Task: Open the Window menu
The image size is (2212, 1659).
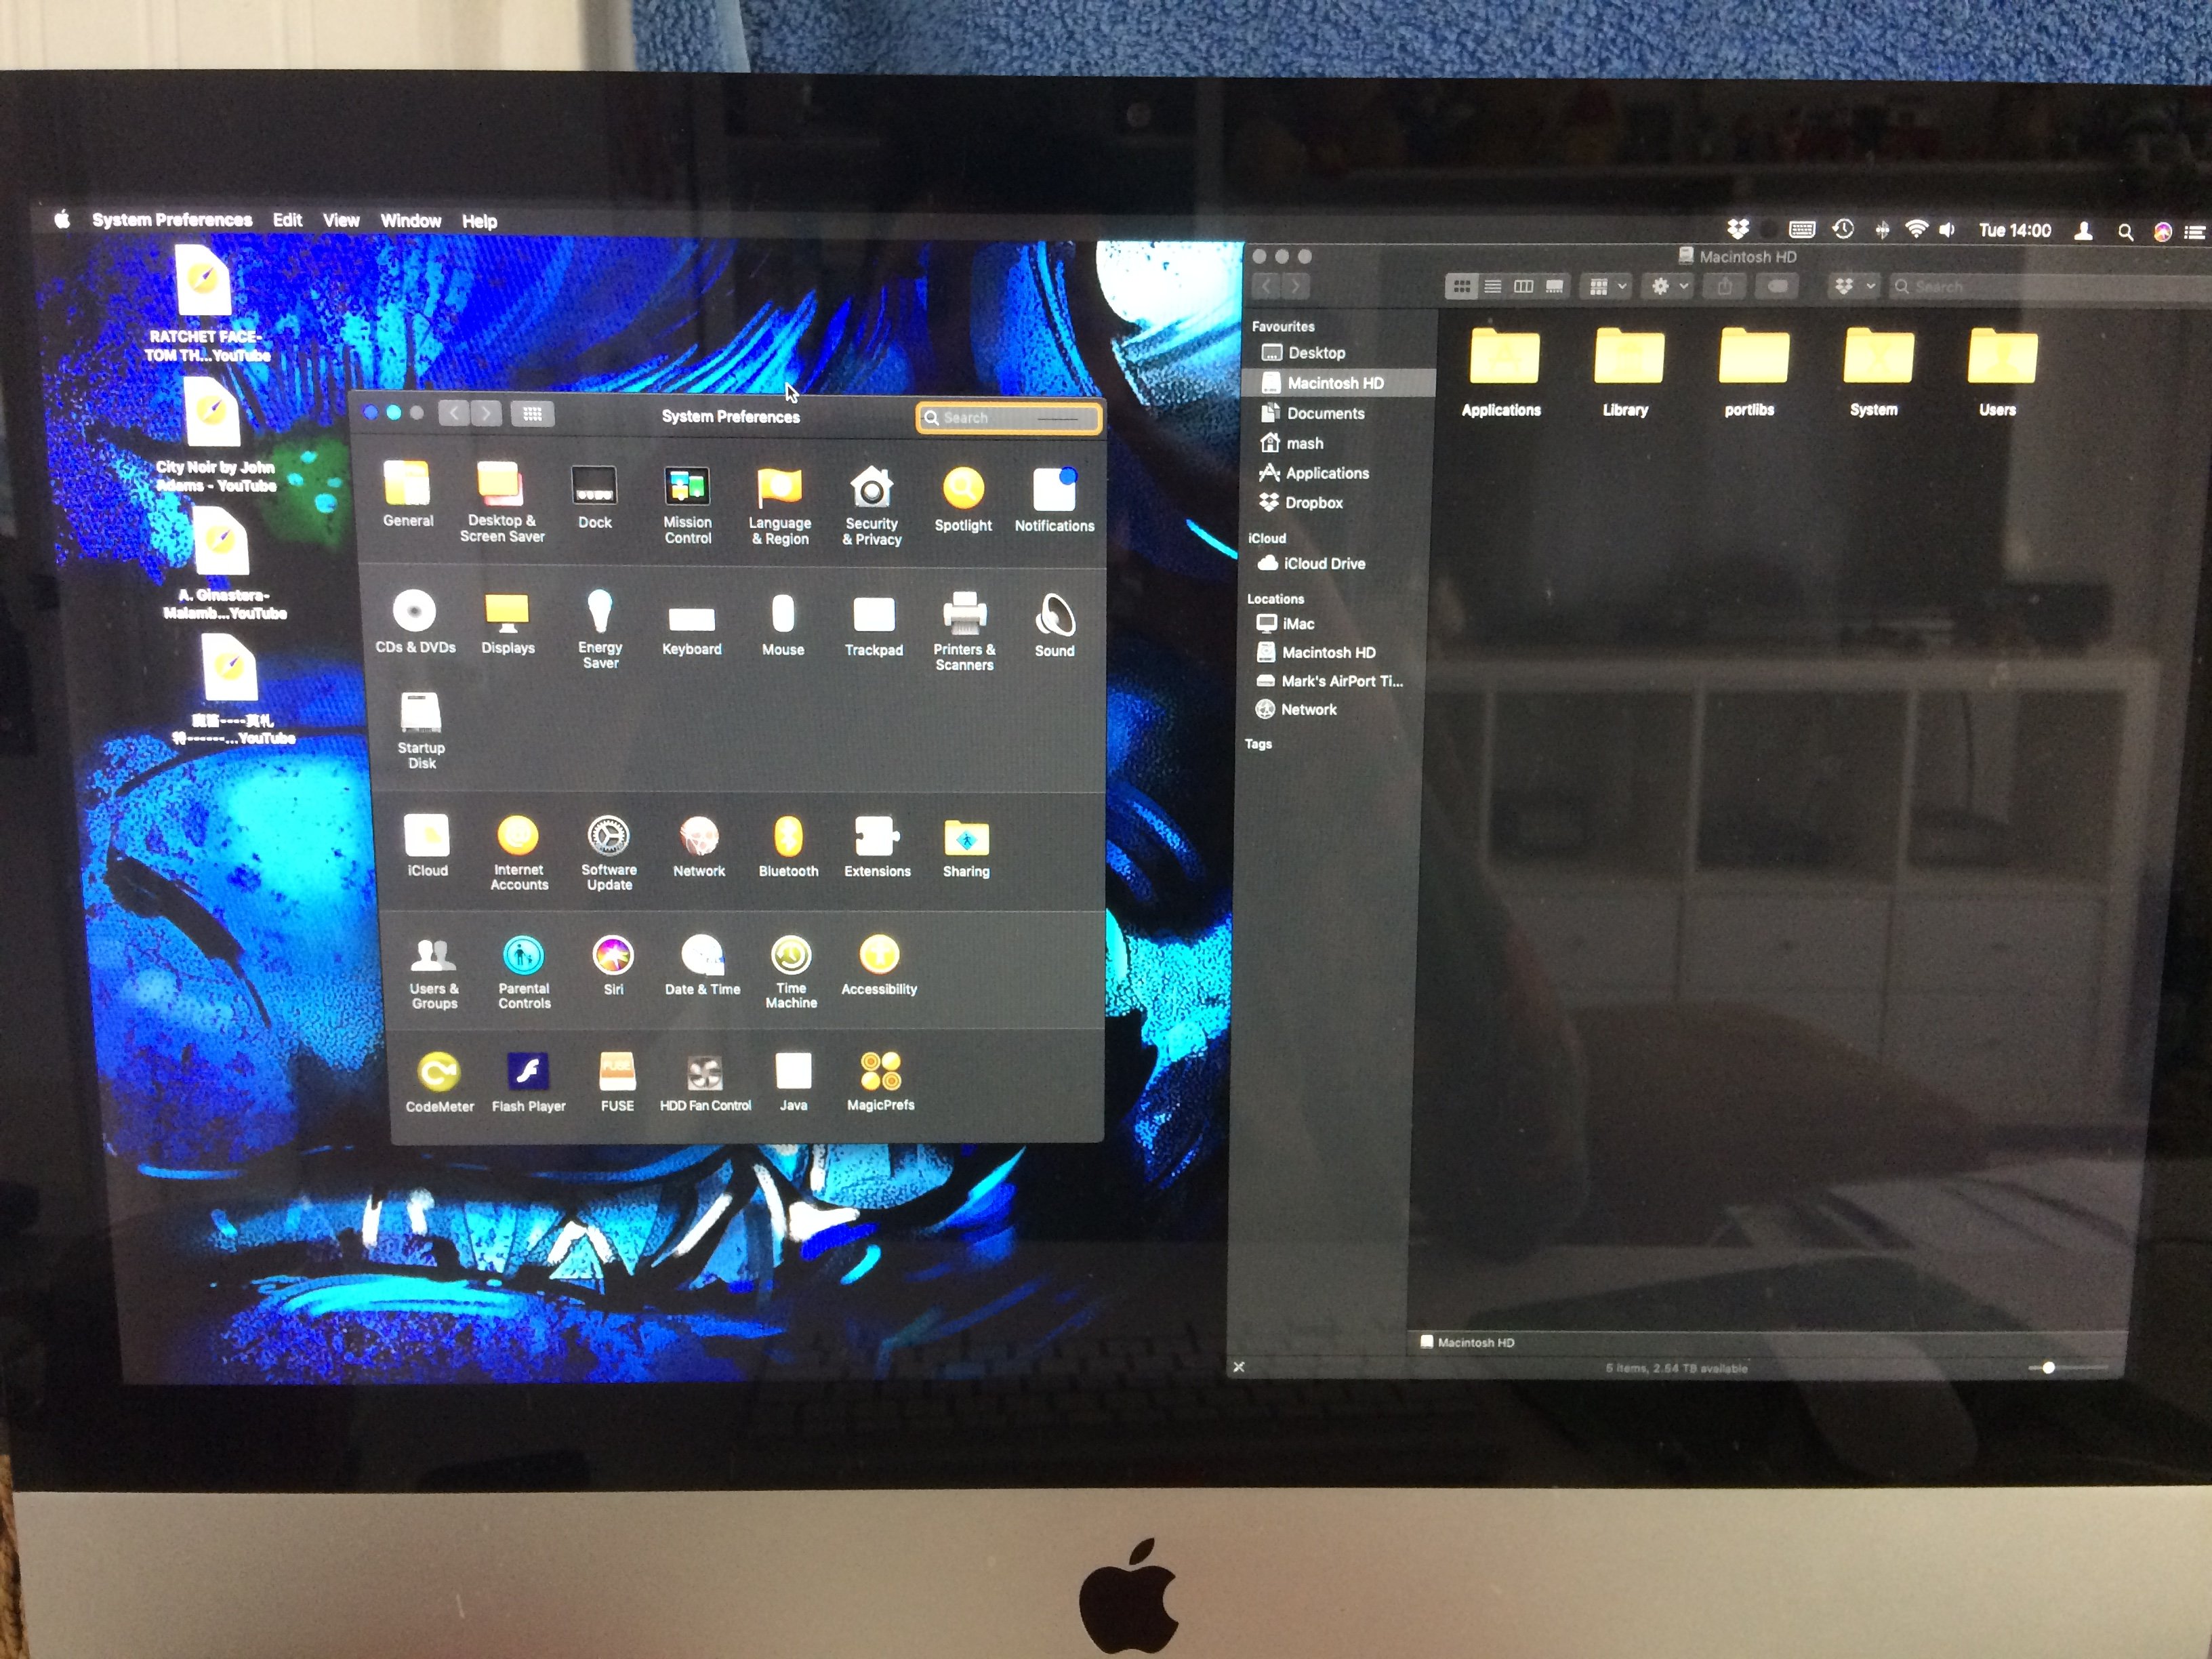Action: [410, 221]
